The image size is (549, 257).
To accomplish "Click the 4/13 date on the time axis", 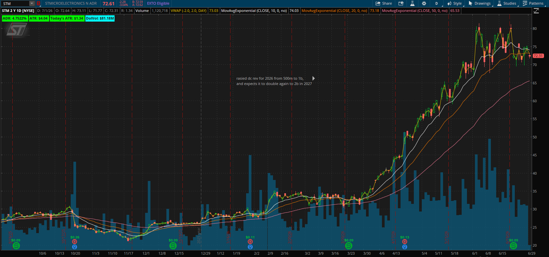I will pos(396,253).
